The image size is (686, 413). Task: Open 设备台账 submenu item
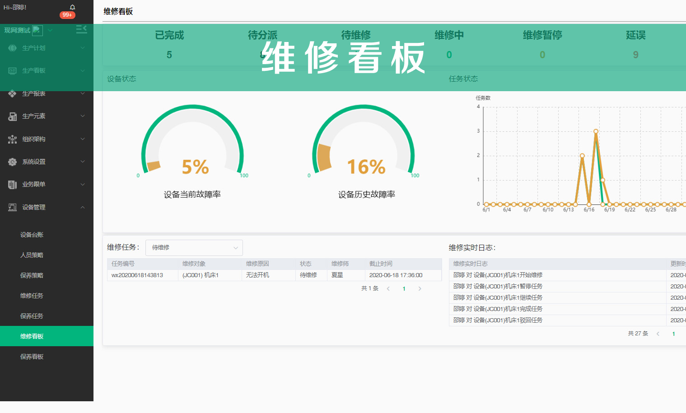coord(32,235)
